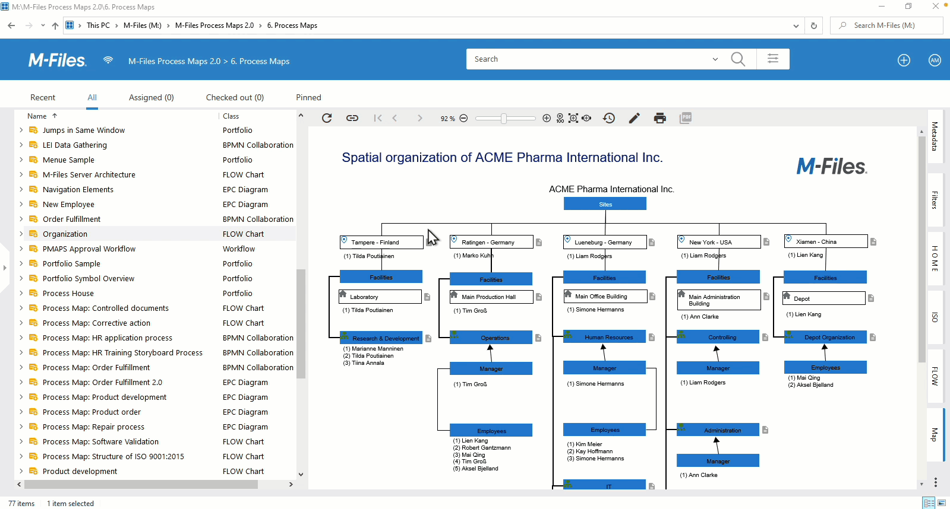950x509 pixels.
Task: Open advanced search filter options
Action: [x=773, y=59]
